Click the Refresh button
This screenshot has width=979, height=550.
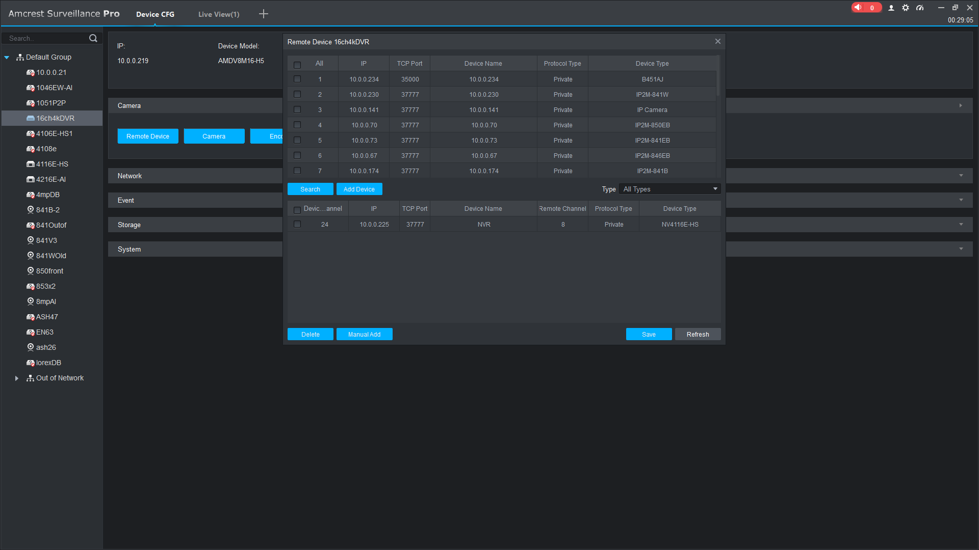(x=698, y=334)
